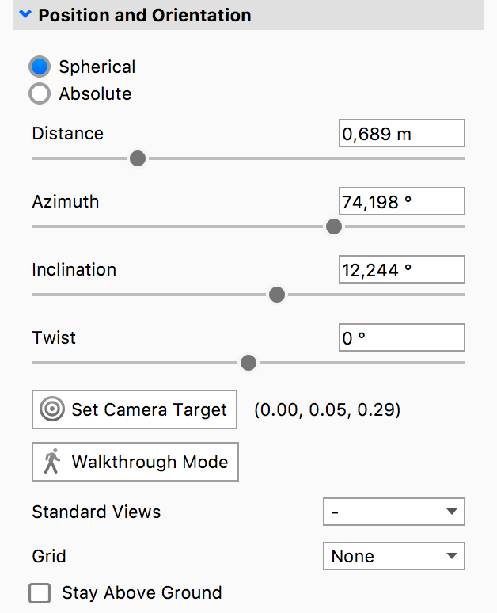
Task: Select the Absolute radio button
Action: pyautogui.click(x=40, y=94)
